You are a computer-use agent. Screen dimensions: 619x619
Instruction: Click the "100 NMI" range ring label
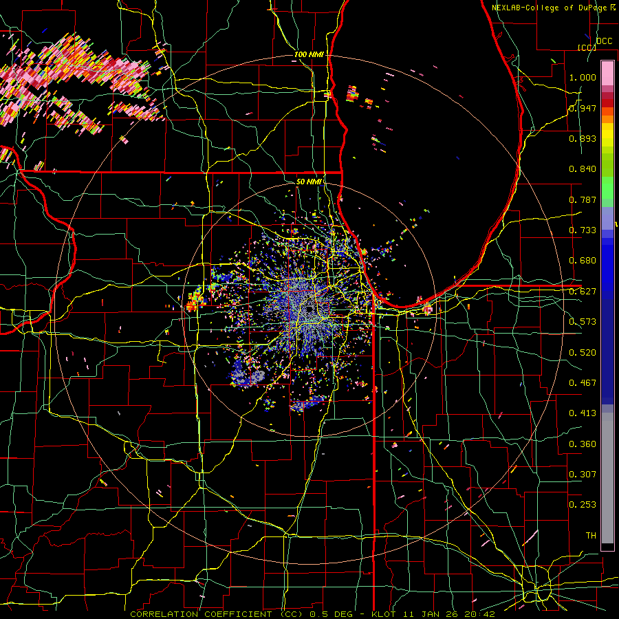[x=309, y=54]
